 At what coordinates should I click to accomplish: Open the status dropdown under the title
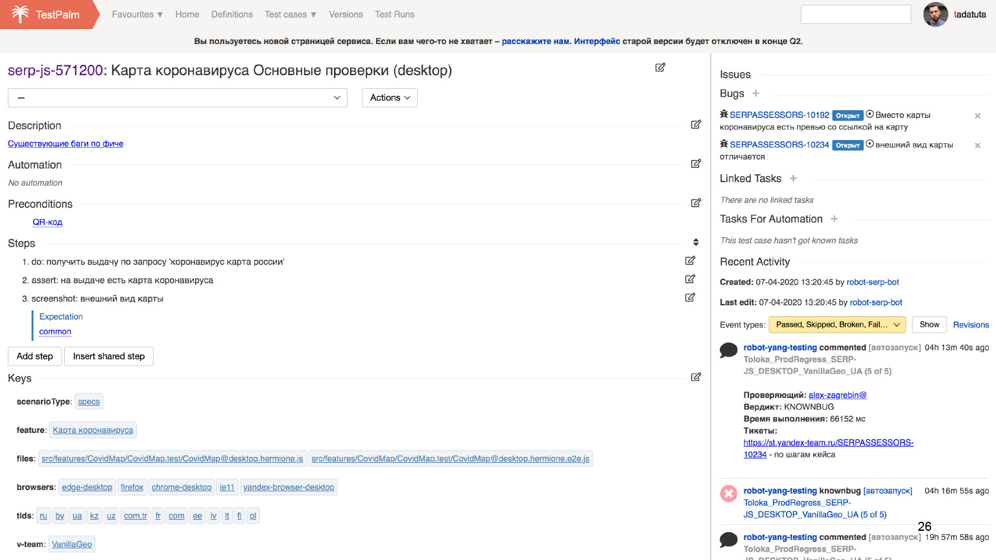[x=177, y=98]
